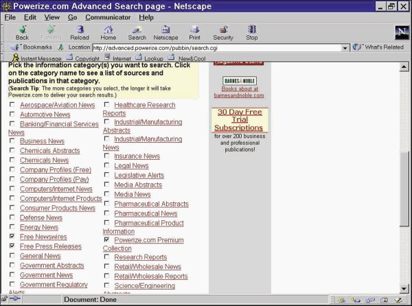Image resolution: width=412 pixels, height=306 pixels.
Task: Check the Research Reports checkbox
Action: point(106,257)
